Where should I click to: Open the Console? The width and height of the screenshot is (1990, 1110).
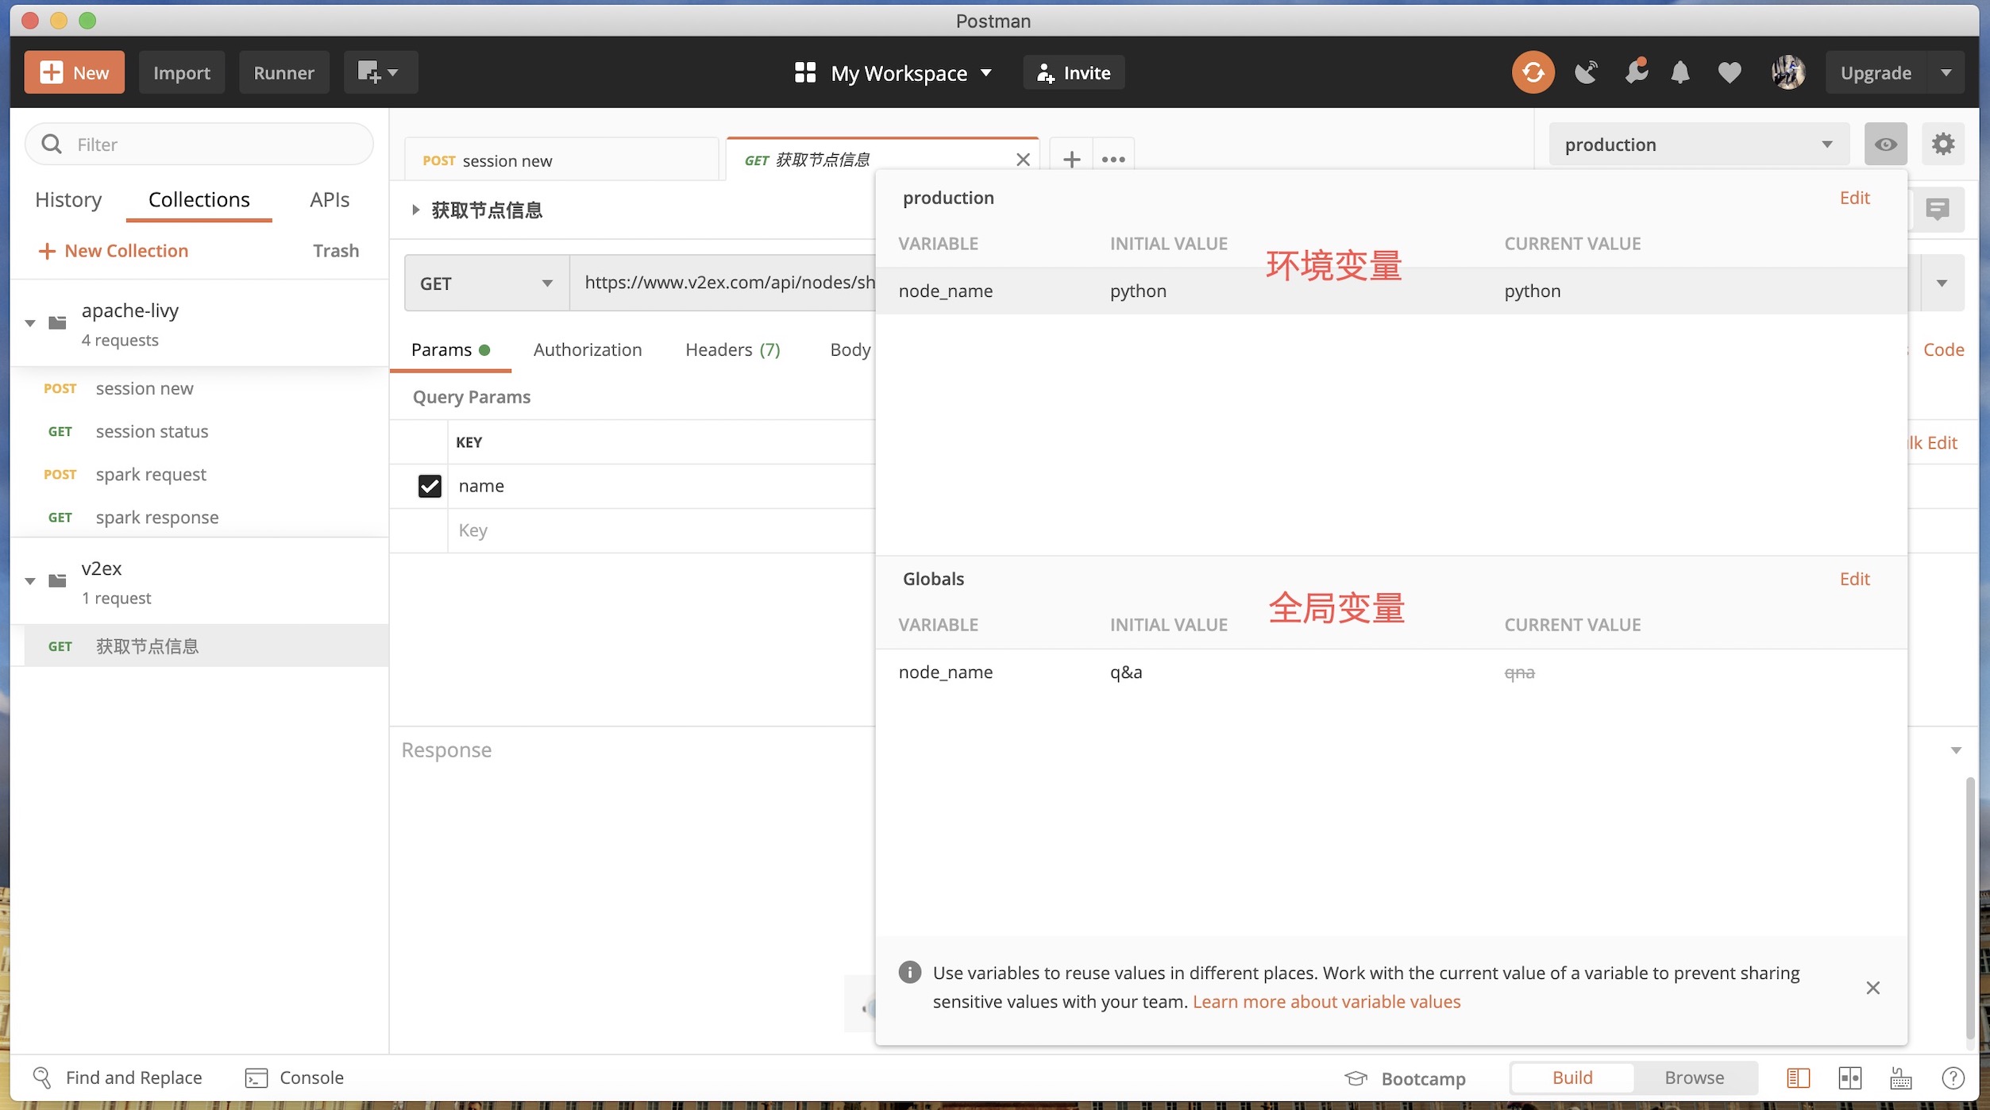click(295, 1077)
